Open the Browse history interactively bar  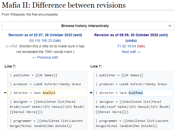pyautogui.click(x=88, y=26)
